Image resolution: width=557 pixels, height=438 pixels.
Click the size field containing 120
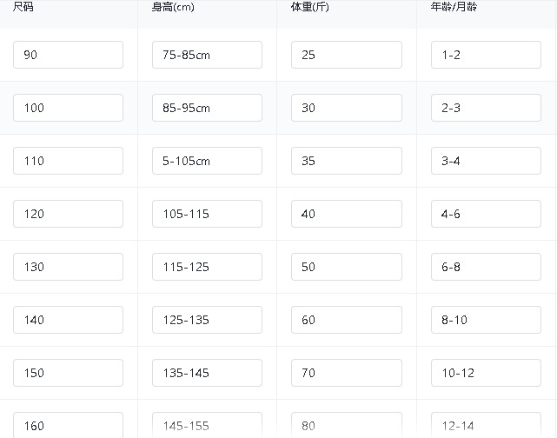click(68, 214)
